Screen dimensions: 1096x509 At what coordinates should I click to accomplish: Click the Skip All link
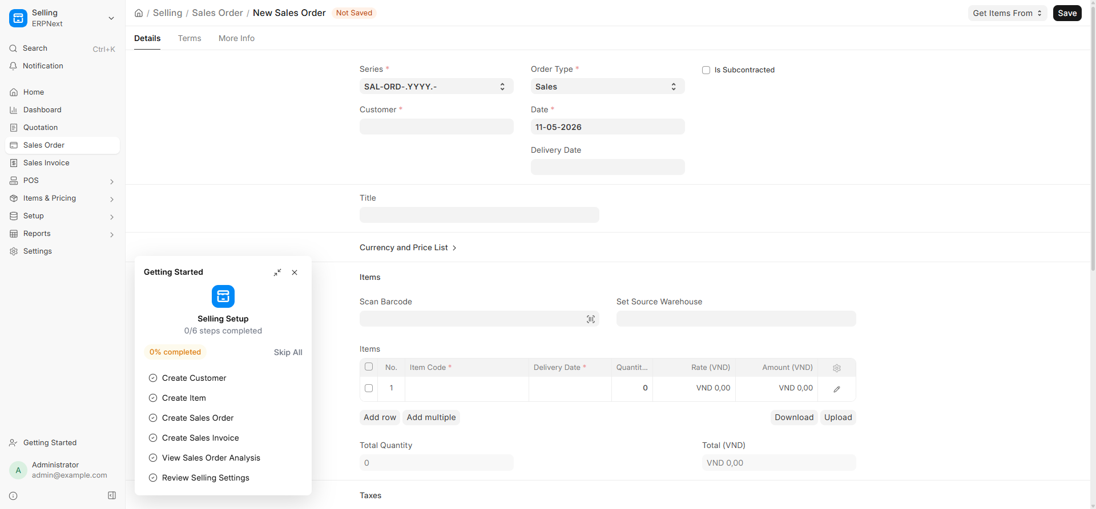[288, 352]
